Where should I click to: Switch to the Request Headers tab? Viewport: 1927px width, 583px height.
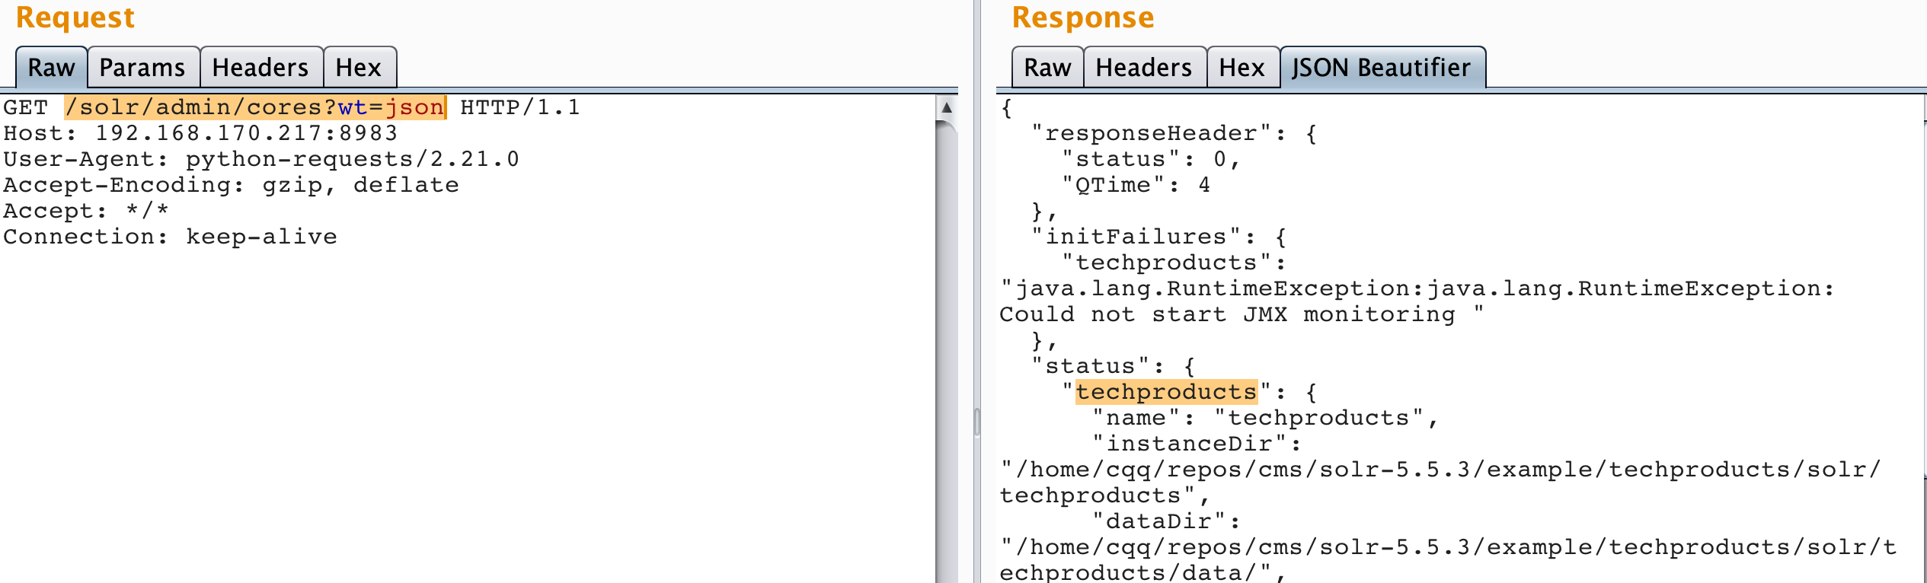point(260,68)
